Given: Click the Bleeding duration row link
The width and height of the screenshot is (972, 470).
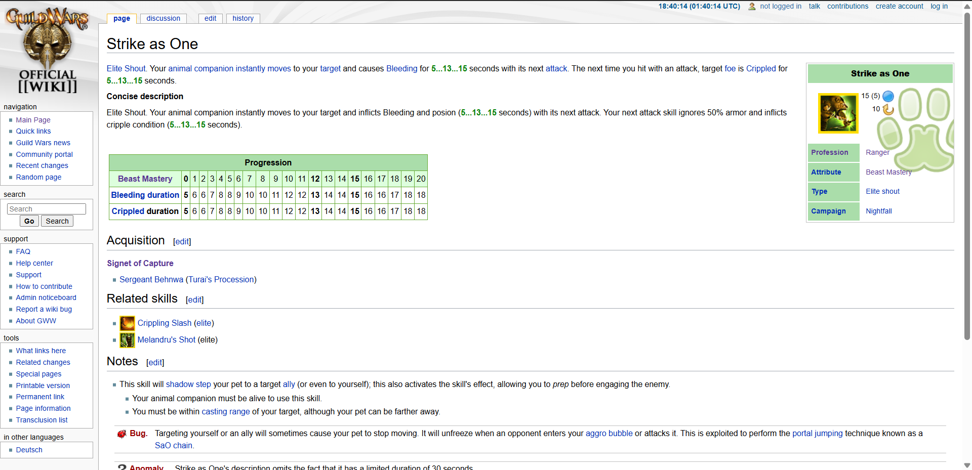Looking at the screenshot, I should coord(145,195).
